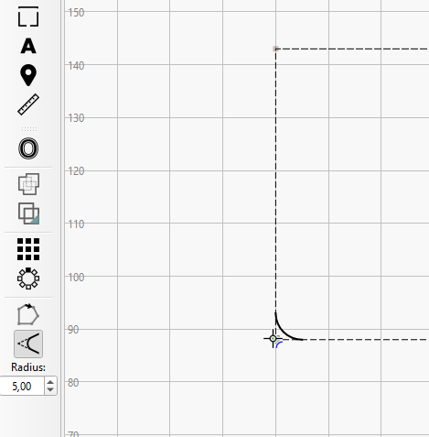Click the Boolean overlapping squares icon
Image resolution: width=429 pixels, height=437 pixels.
pos(28,213)
